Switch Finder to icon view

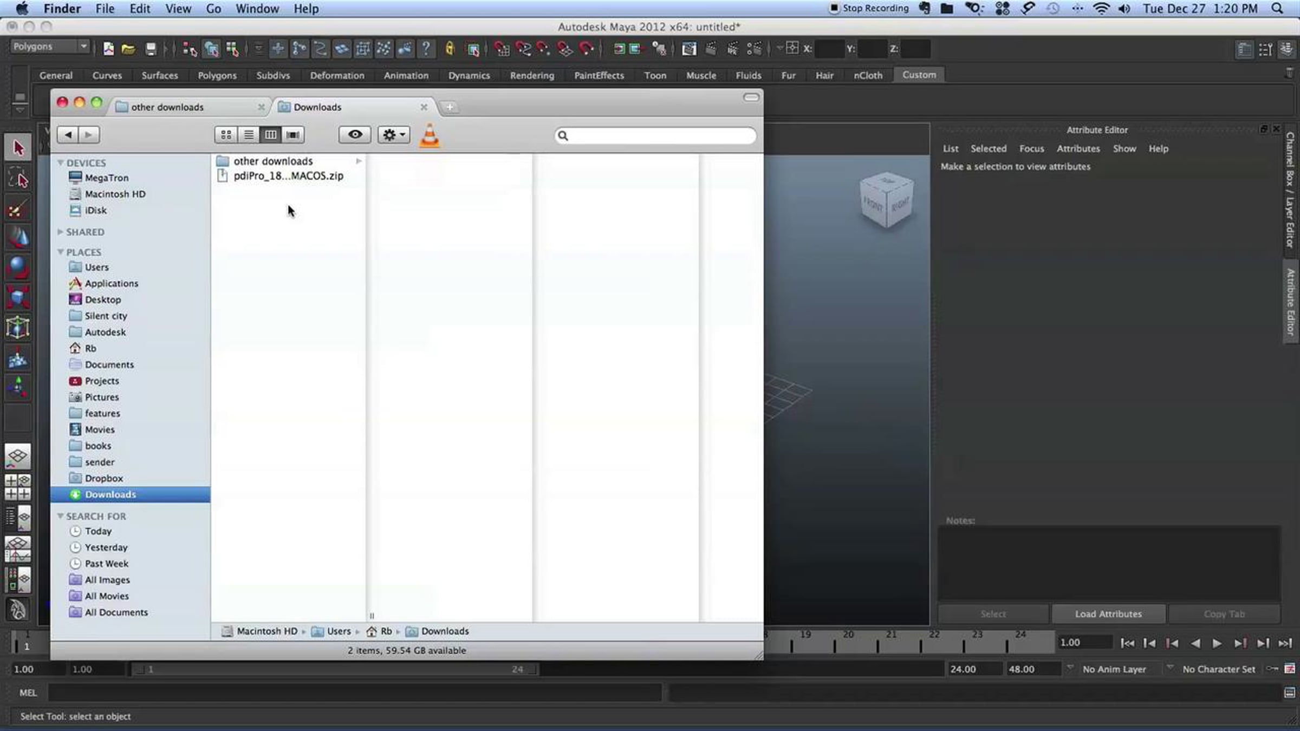(x=226, y=135)
